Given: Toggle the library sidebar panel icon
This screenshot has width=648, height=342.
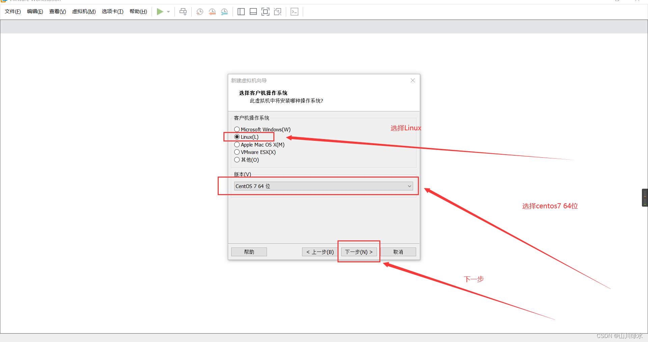Looking at the screenshot, I should [x=241, y=12].
